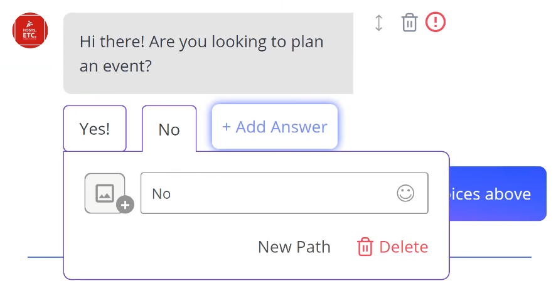The image size is (556, 288).
Task: Switch to the Yes! answer tab
Action: [95, 129]
